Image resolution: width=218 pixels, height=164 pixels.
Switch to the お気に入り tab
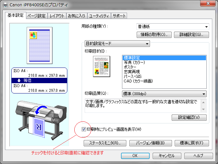[77, 16]
